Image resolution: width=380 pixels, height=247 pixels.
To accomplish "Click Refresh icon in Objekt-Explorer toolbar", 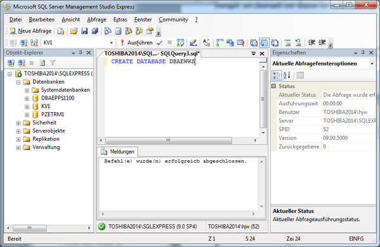I will [x=42, y=63].
